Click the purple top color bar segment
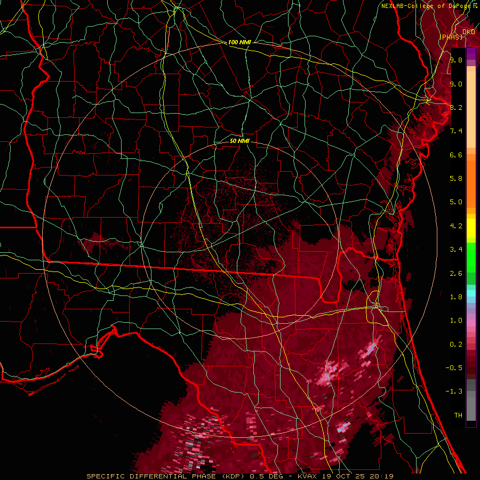 click(471, 54)
